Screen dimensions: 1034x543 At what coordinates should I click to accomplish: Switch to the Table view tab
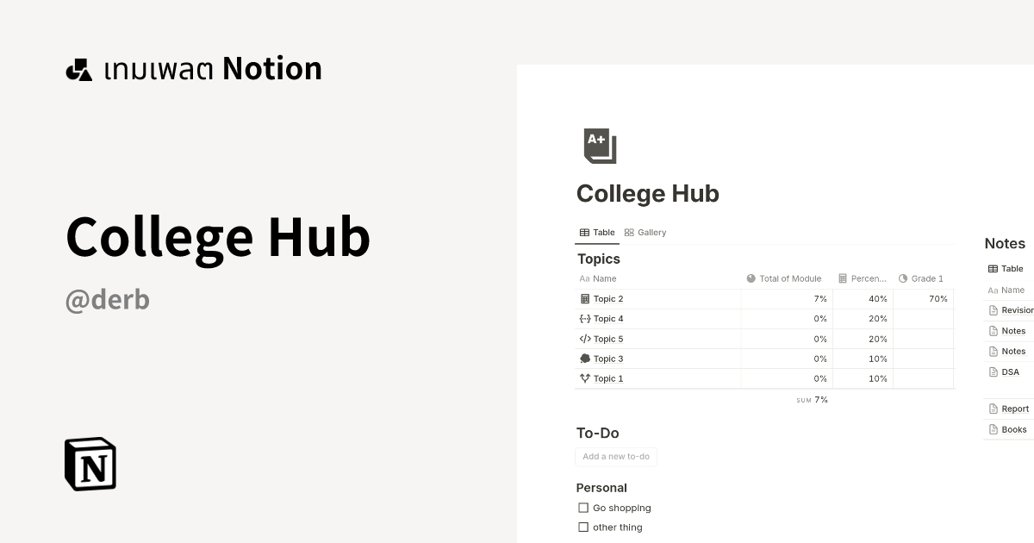pos(597,232)
